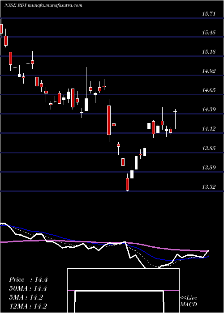The width and height of the screenshot is (224, 313).
Task: Click the NYSE RDY munafa.munafasutra.com title
Action: point(43,5)
